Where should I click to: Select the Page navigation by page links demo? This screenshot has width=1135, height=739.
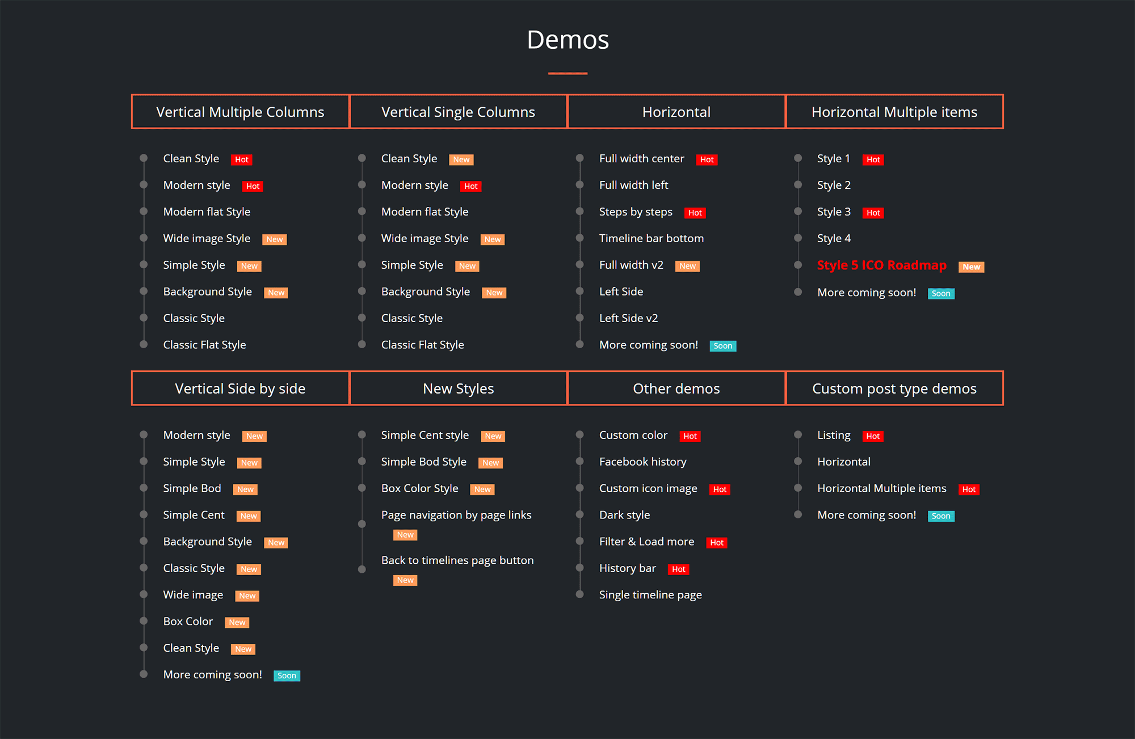456,515
